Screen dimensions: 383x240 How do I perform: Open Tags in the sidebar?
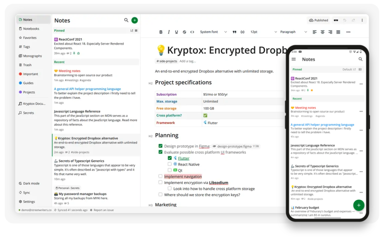pos(33,47)
